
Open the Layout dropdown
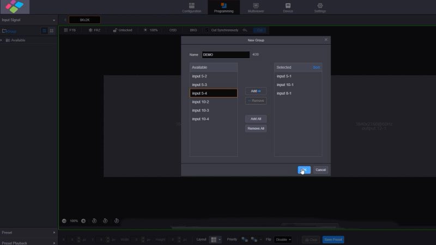click(215, 240)
